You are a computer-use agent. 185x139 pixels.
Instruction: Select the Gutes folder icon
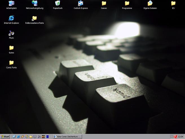point(11,48)
